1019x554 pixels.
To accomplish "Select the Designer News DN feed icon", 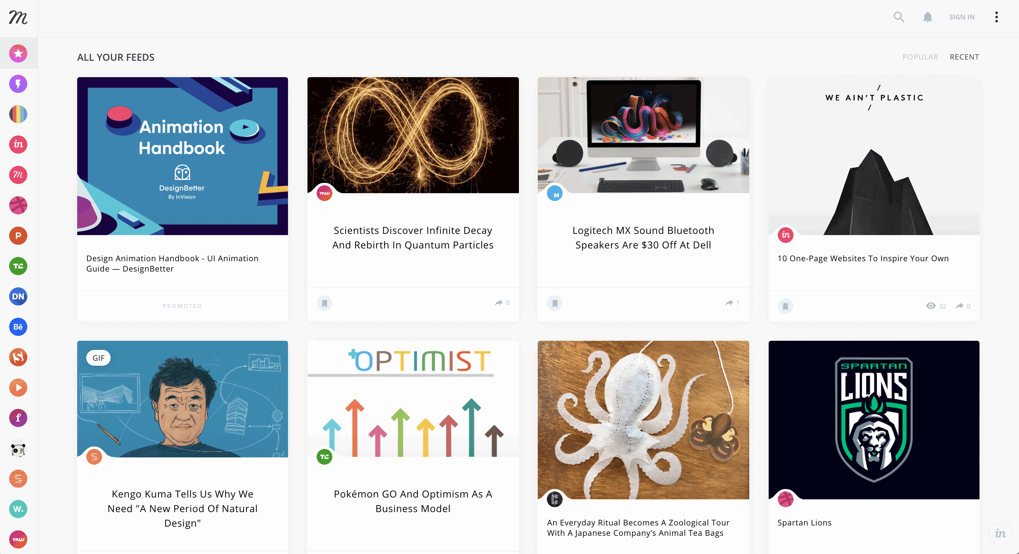I will click(18, 296).
